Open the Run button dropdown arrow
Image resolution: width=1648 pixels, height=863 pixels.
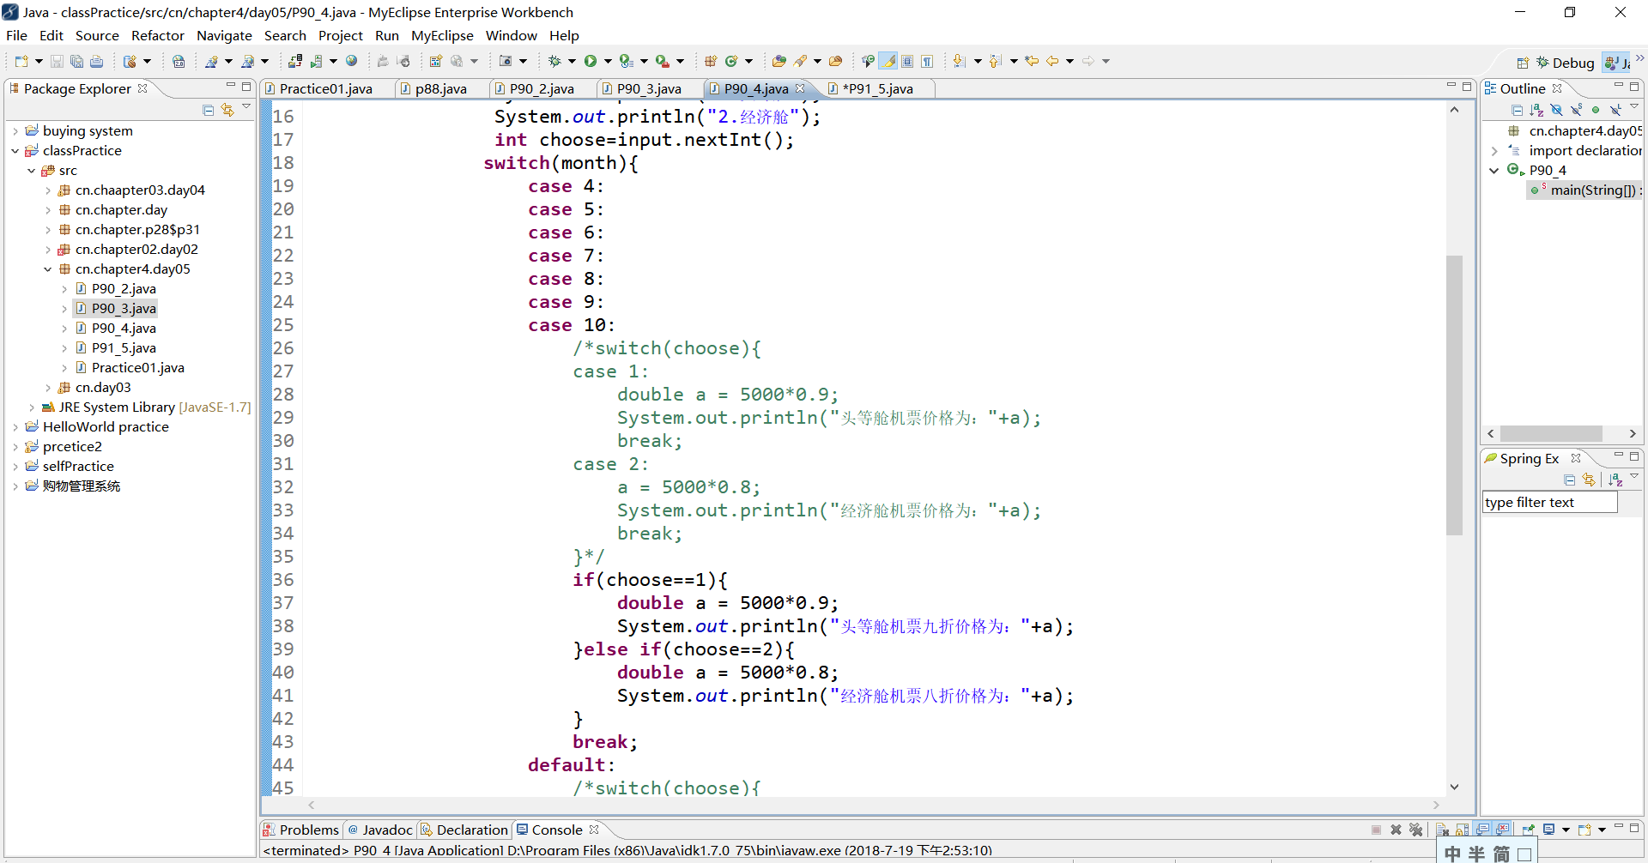pyautogui.click(x=608, y=61)
